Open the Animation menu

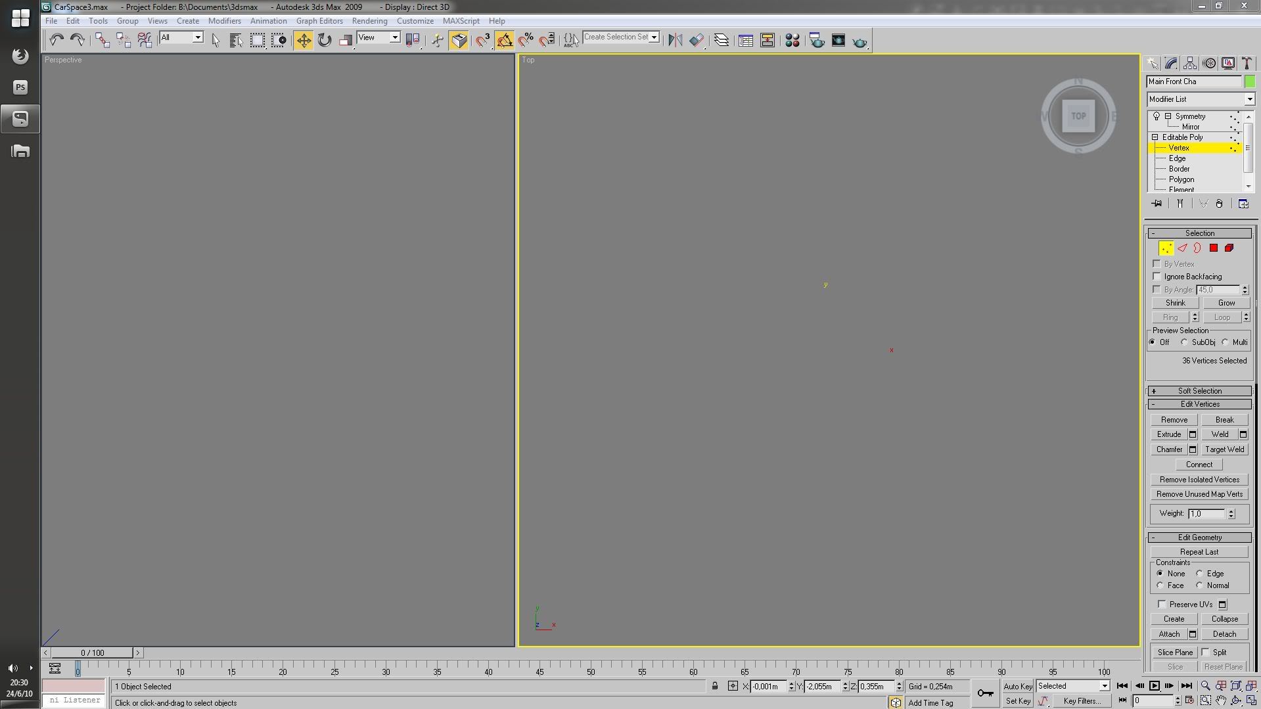point(268,21)
